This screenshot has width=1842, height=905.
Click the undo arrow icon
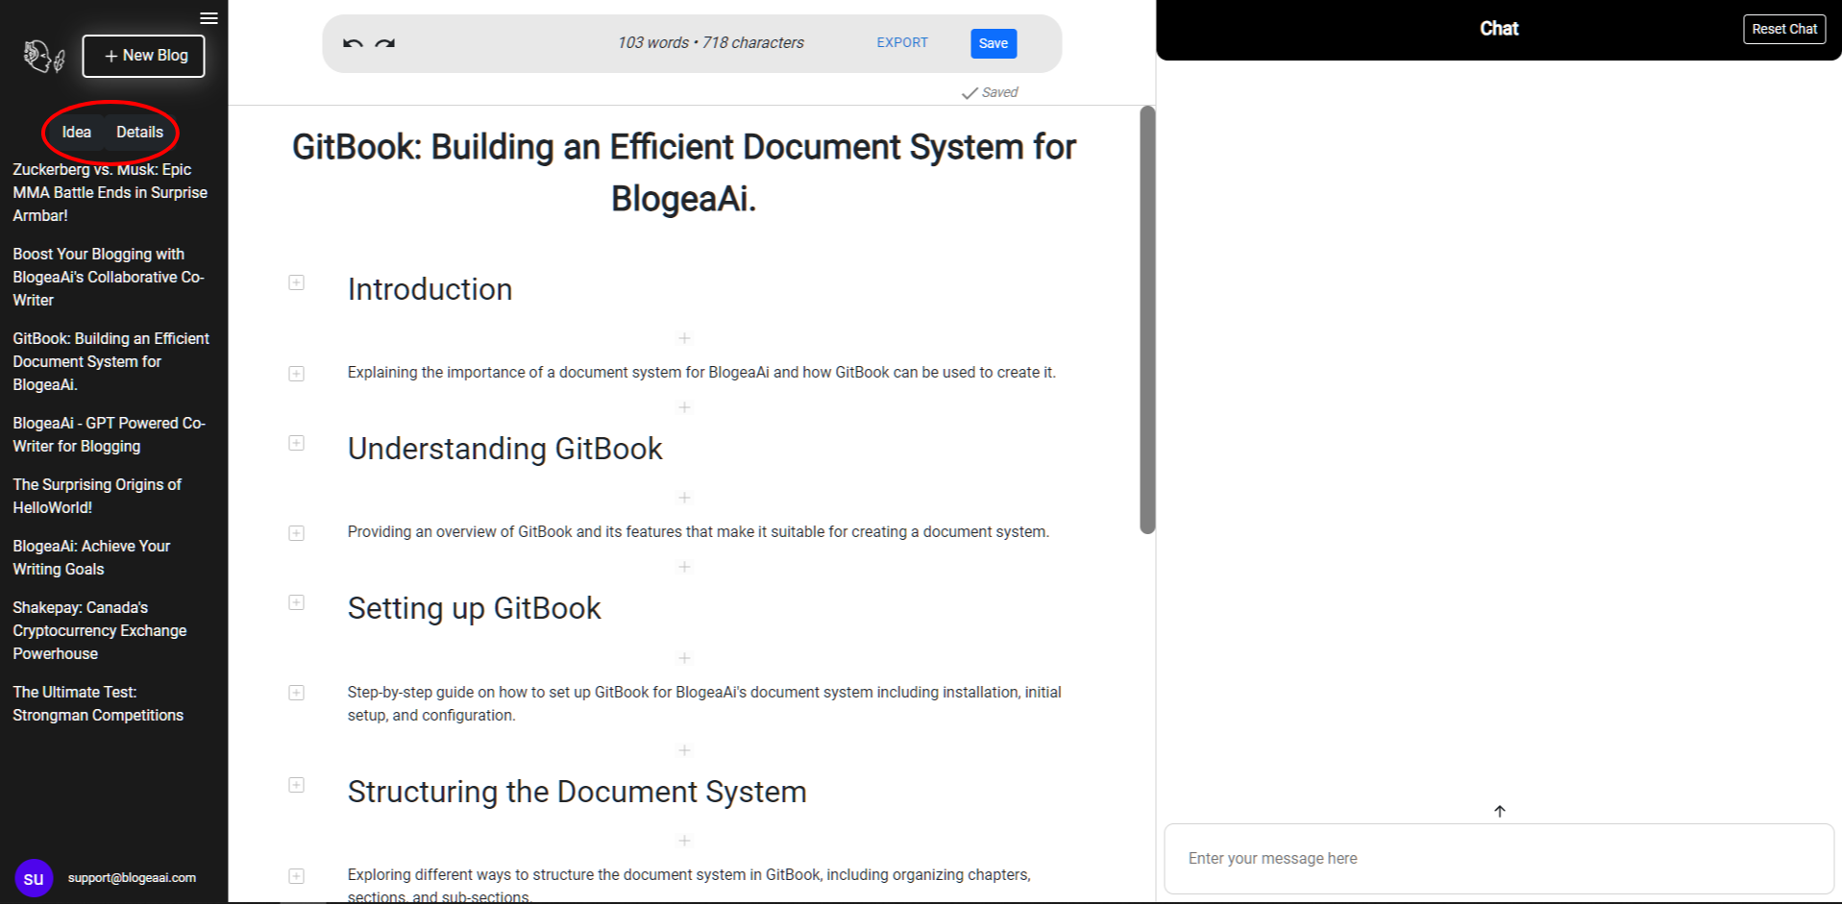click(x=353, y=43)
